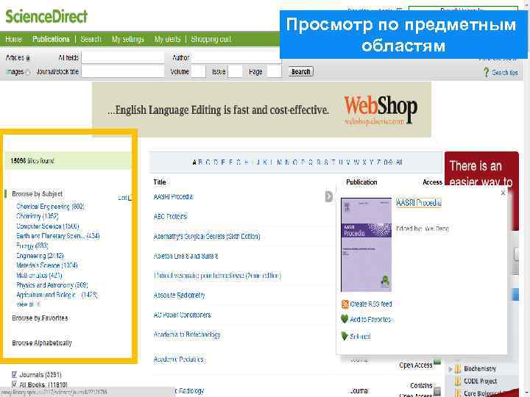Image resolution: width=530 pixels, height=397 pixels.
Task: Open Energy subject link
Action: click(32, 246)
